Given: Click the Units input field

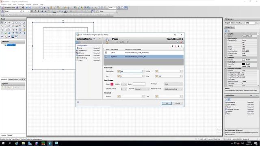Looking at the screenshot, I should click(x=169, y=71).
